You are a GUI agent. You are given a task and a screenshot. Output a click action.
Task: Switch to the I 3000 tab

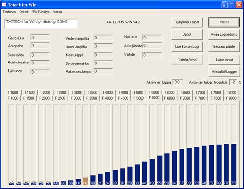(x=77, y=92)
